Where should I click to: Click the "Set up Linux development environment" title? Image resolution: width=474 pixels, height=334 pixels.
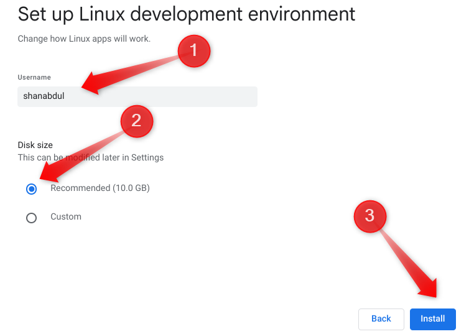point(187,14)
